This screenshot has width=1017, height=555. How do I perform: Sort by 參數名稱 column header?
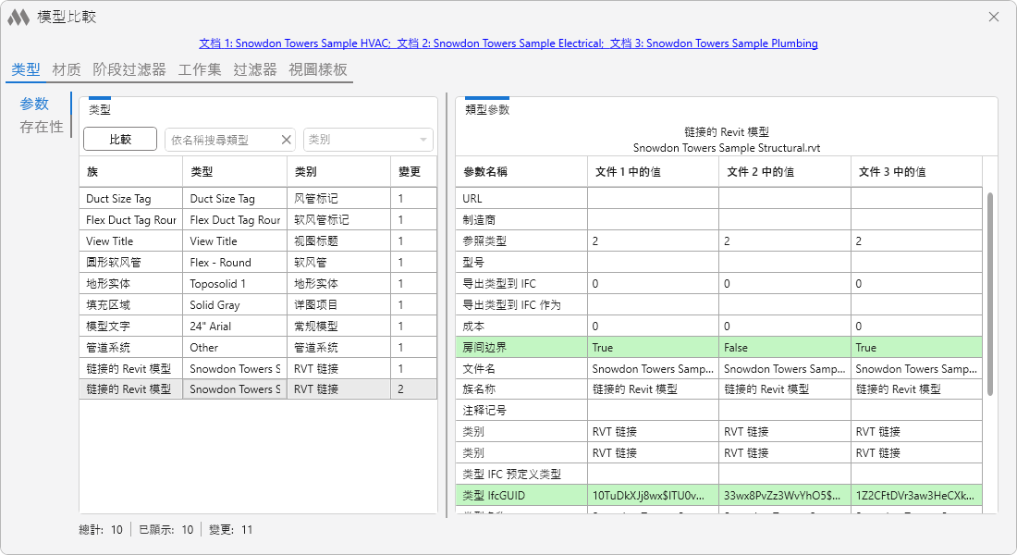pyautogui.click(x=521, y=171)
